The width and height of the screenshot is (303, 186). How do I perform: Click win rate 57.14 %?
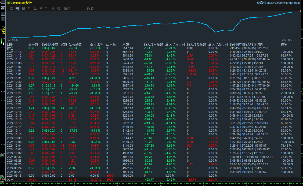pos(286,108)
